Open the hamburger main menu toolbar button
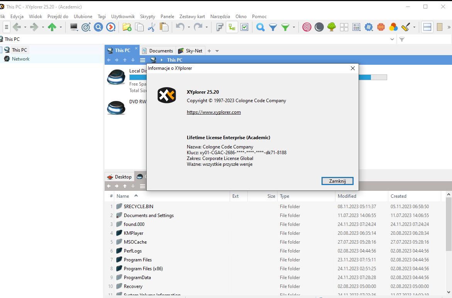Image resolution: width=452 pixels, height=298 pixels. 6,27
